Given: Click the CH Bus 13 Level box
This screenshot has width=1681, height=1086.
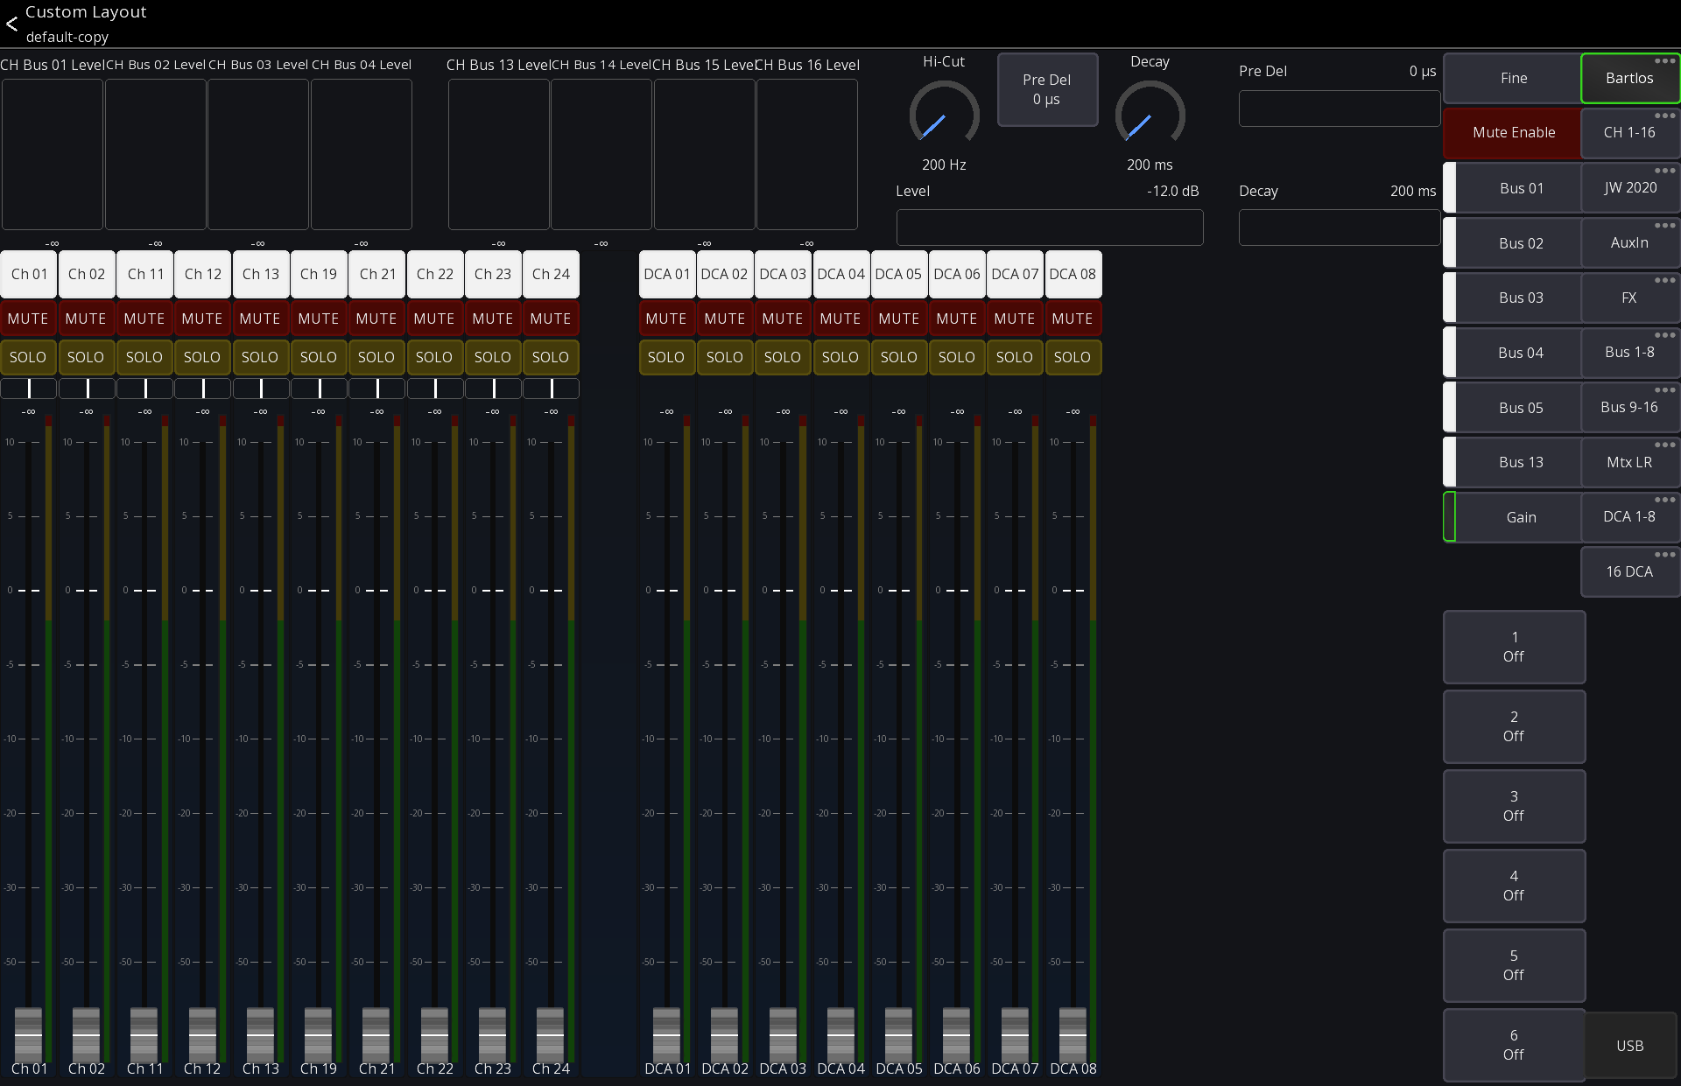Looking at the screenshot, I should tap(499, 154).
